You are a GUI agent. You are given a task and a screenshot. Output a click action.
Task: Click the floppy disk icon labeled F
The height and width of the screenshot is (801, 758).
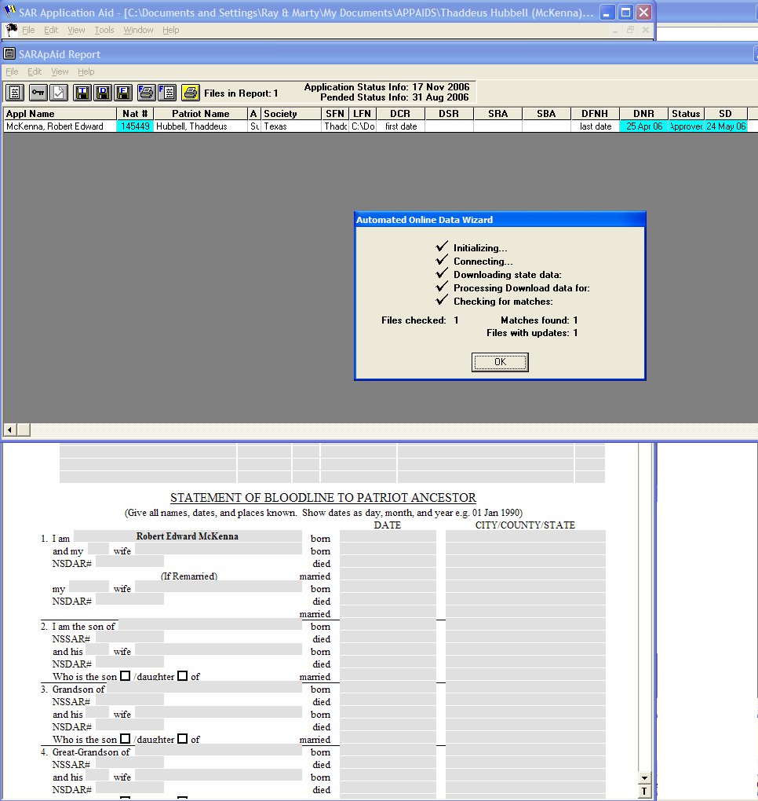(x=123, y=93)
